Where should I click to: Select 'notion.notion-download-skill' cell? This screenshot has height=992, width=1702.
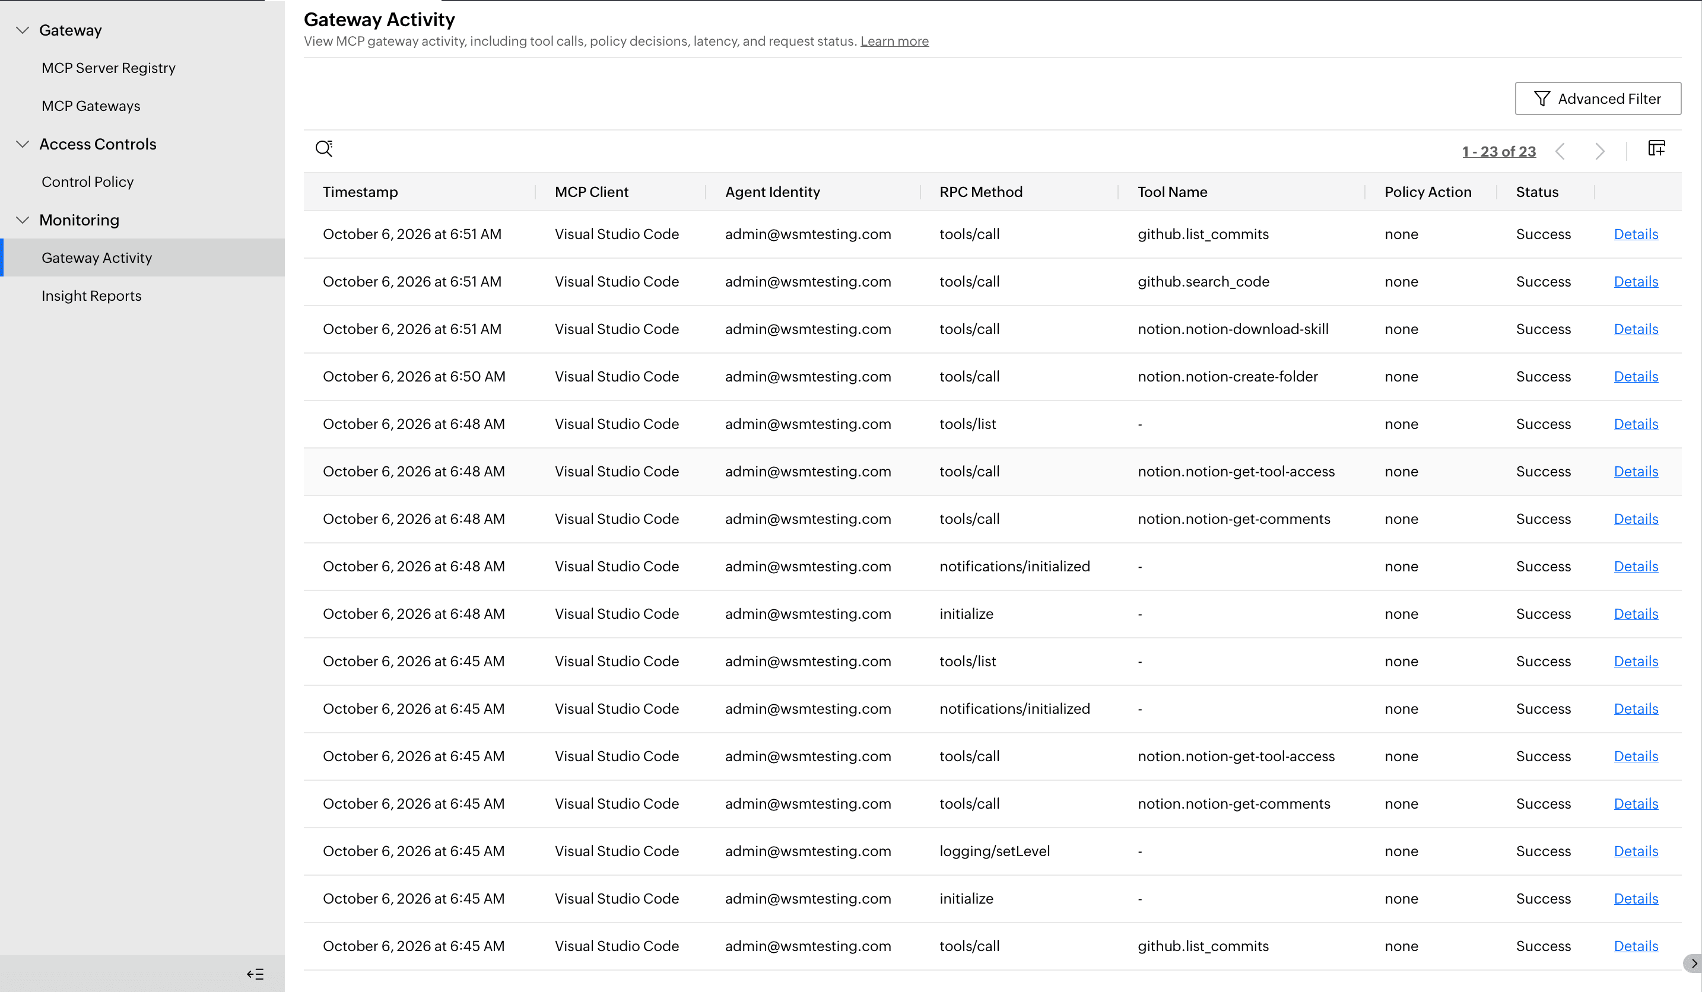(x=1233, y=329)
